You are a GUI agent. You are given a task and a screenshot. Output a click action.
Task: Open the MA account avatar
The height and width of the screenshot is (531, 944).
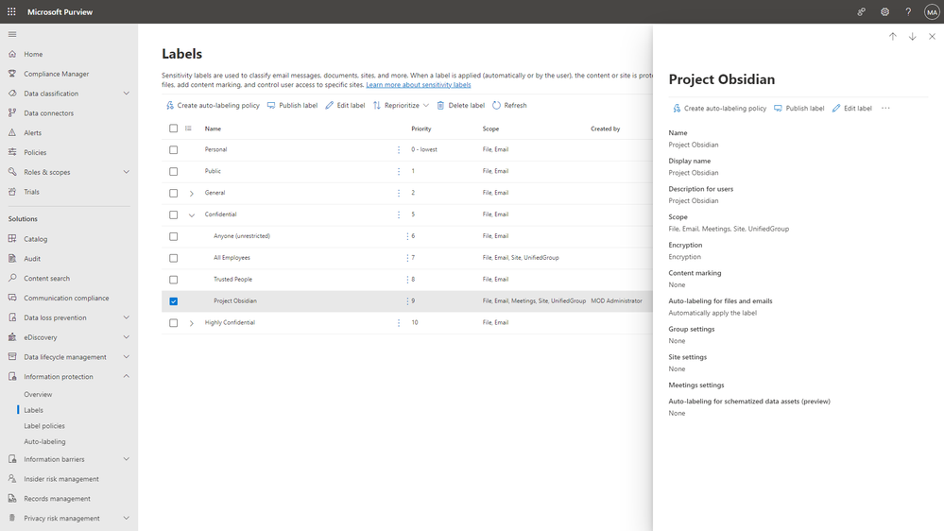(932, 12)
